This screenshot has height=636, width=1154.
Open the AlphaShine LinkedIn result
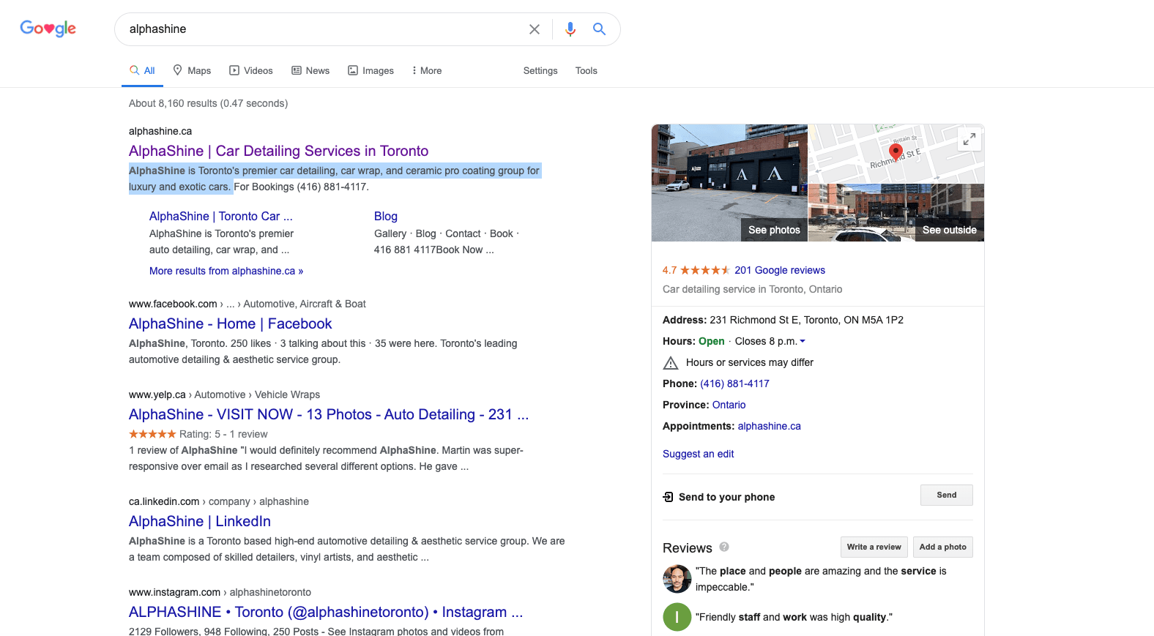coord(200,521)
